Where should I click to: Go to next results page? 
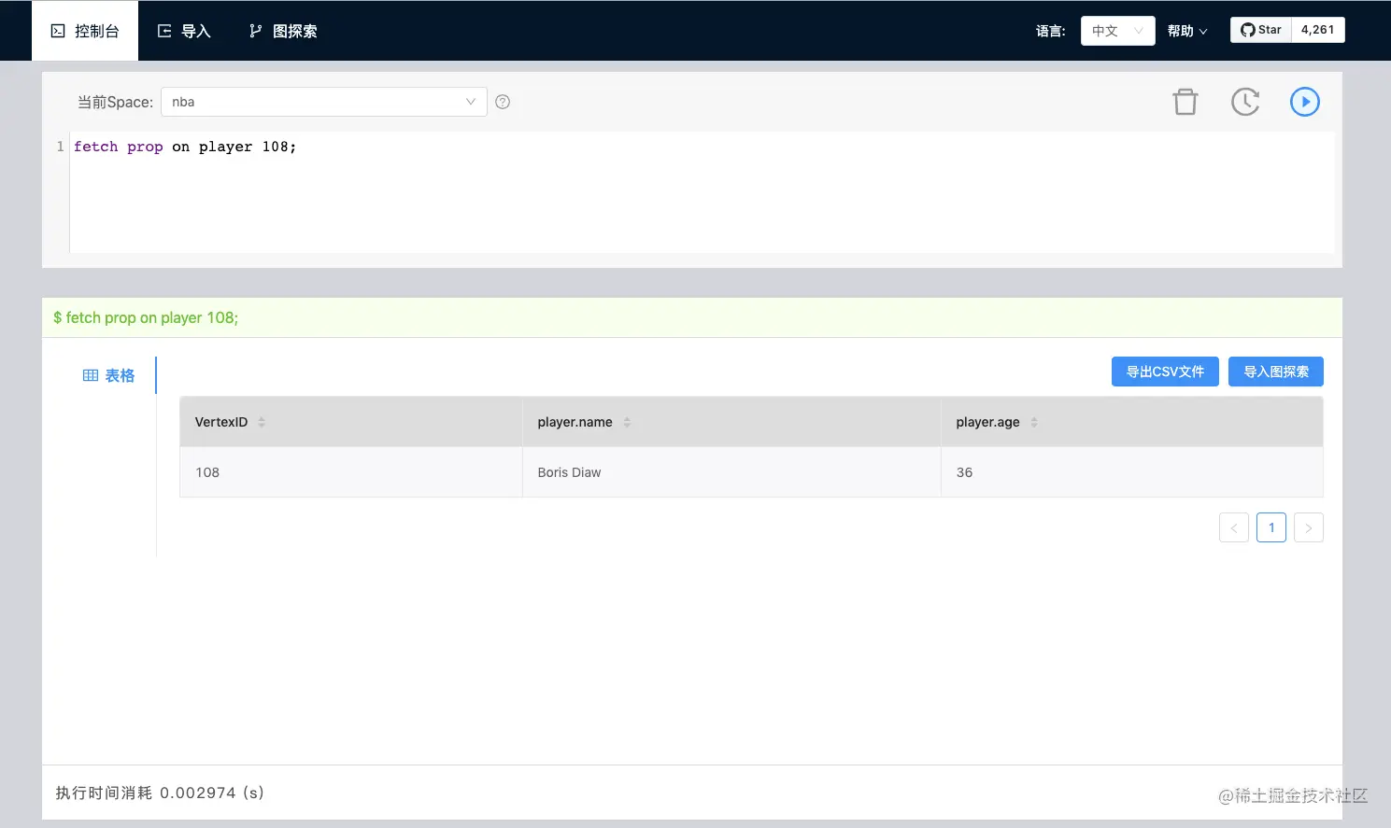coord(1309,527)
